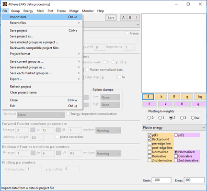207x191 pixels.
Task: Open the spline clamps low dropdown
Action: [x=110, y=97]
